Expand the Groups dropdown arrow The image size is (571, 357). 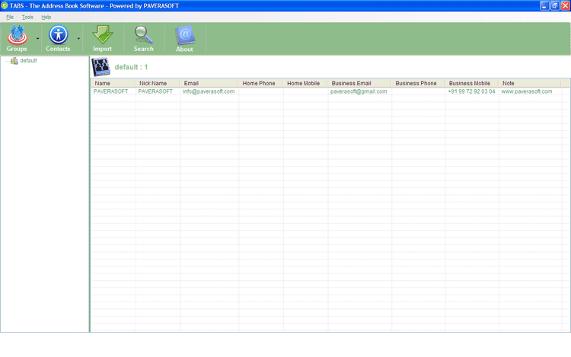(37, 39)
